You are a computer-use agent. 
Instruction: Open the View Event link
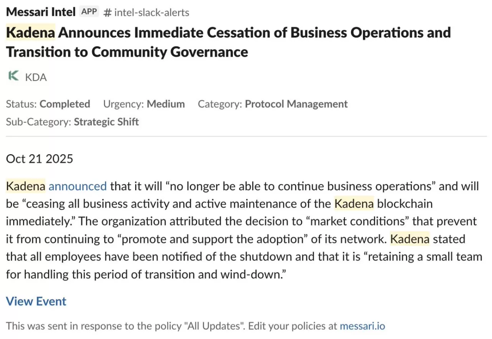(36, 301)
